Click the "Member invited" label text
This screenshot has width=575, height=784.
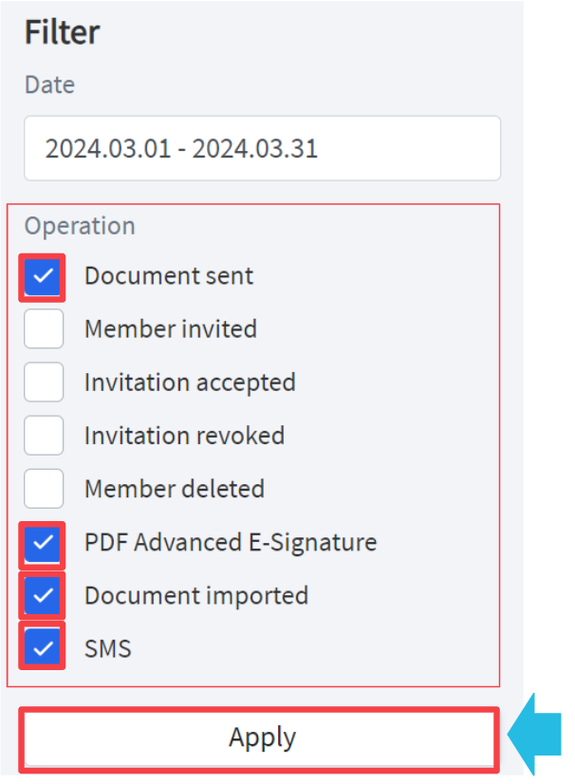click(170, 328)
